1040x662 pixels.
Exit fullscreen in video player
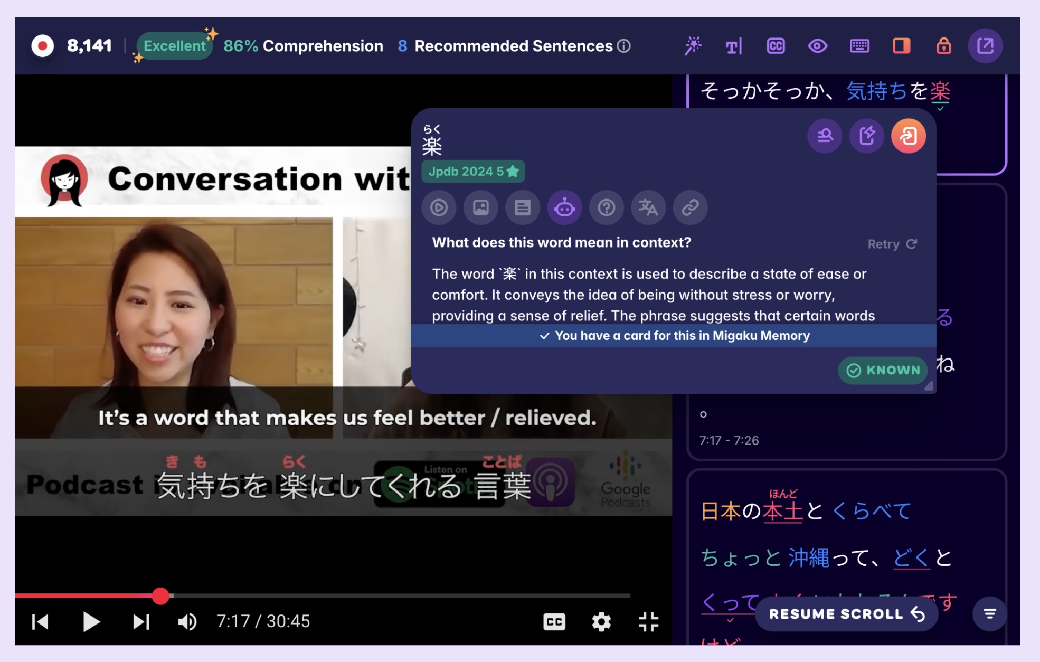coord(648,622)
